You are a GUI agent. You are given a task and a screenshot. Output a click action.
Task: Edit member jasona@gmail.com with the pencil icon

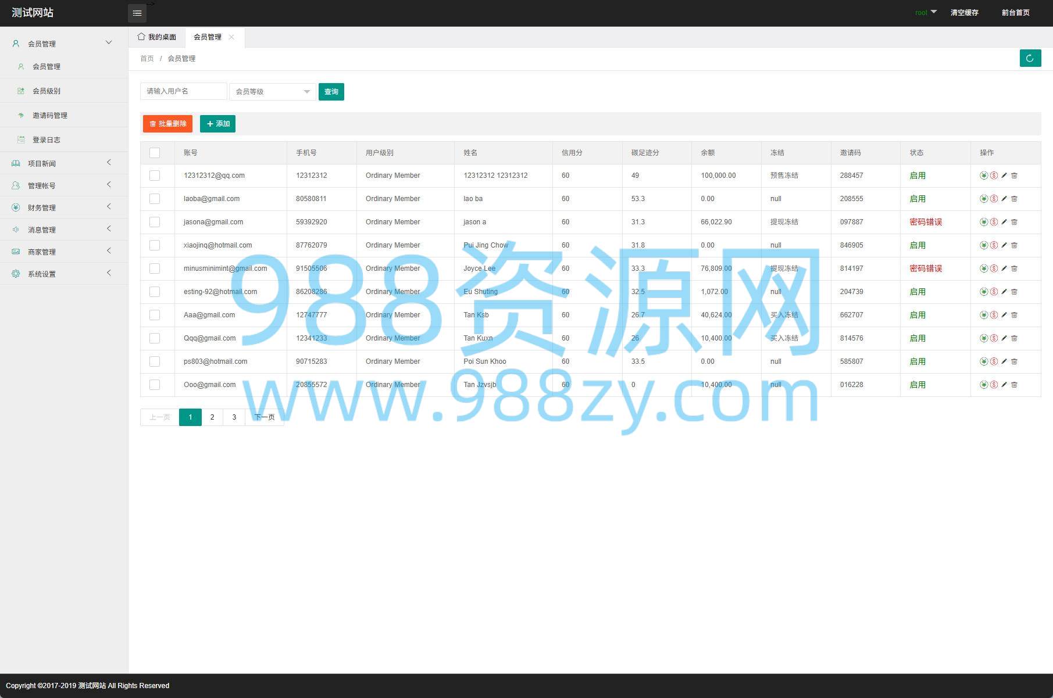click(x=1004, y=222)
